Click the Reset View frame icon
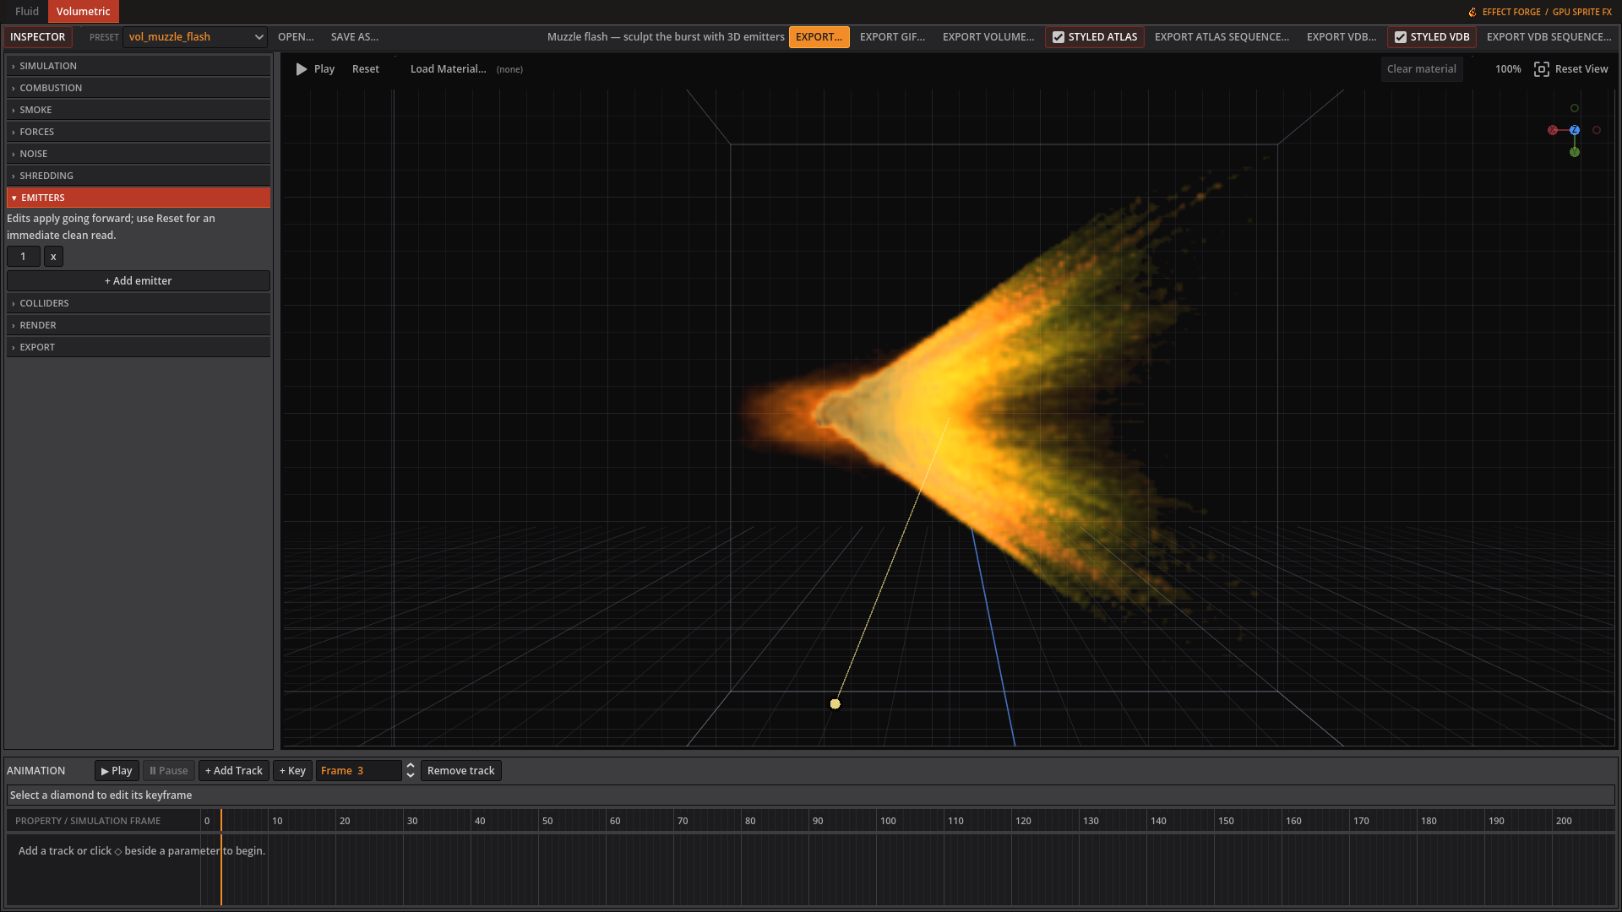The width and height of the screenshot is (1622, 912). [x=1542, y=69]
